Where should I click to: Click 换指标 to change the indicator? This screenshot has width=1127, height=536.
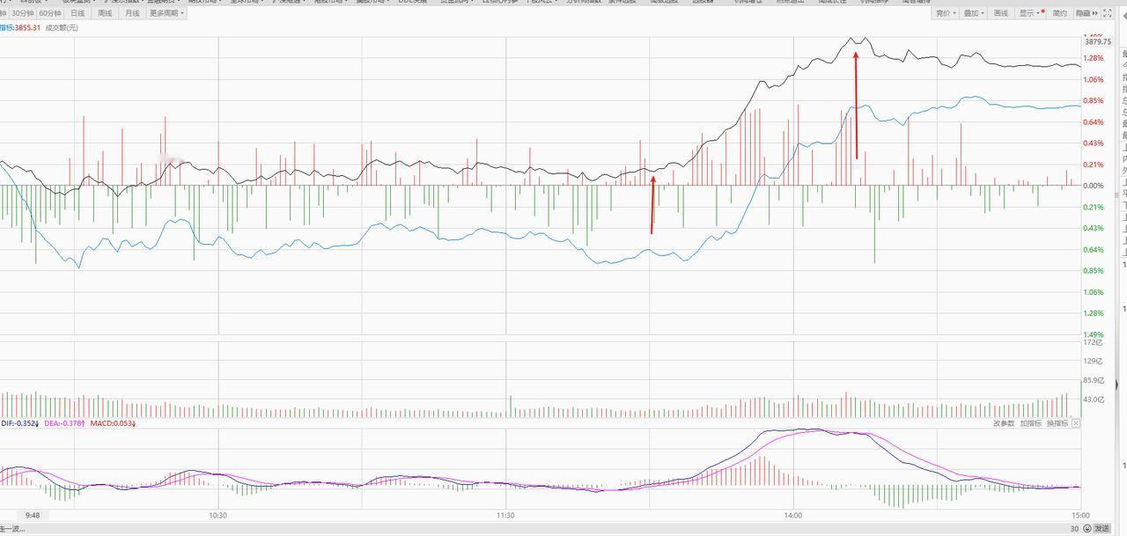tap(1057, 423)
